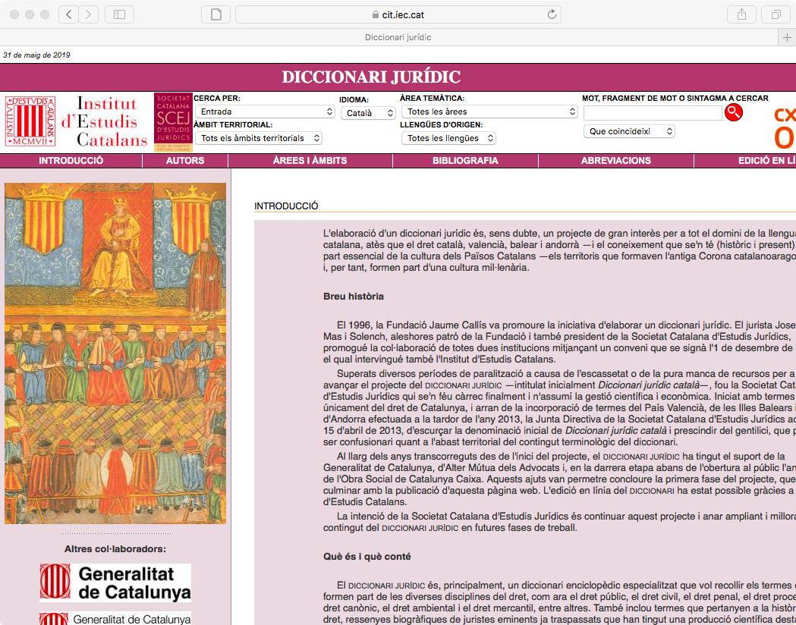Image resolution: width=796 pixels, height=625 pixels.
Task: Expand 'Tots els àmbits territorials' dropdown
Action: [x=259, y=138]
